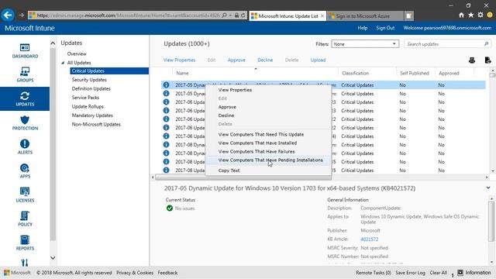
Task: Click the browser forward arrow
Action: click(21, 15)
